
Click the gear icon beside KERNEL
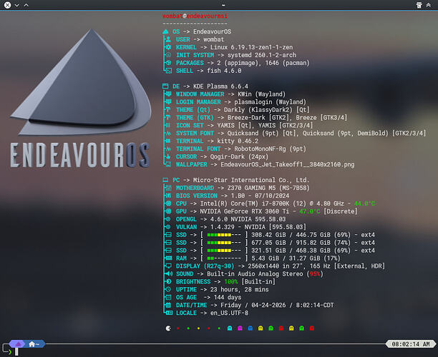coord(168,47)
